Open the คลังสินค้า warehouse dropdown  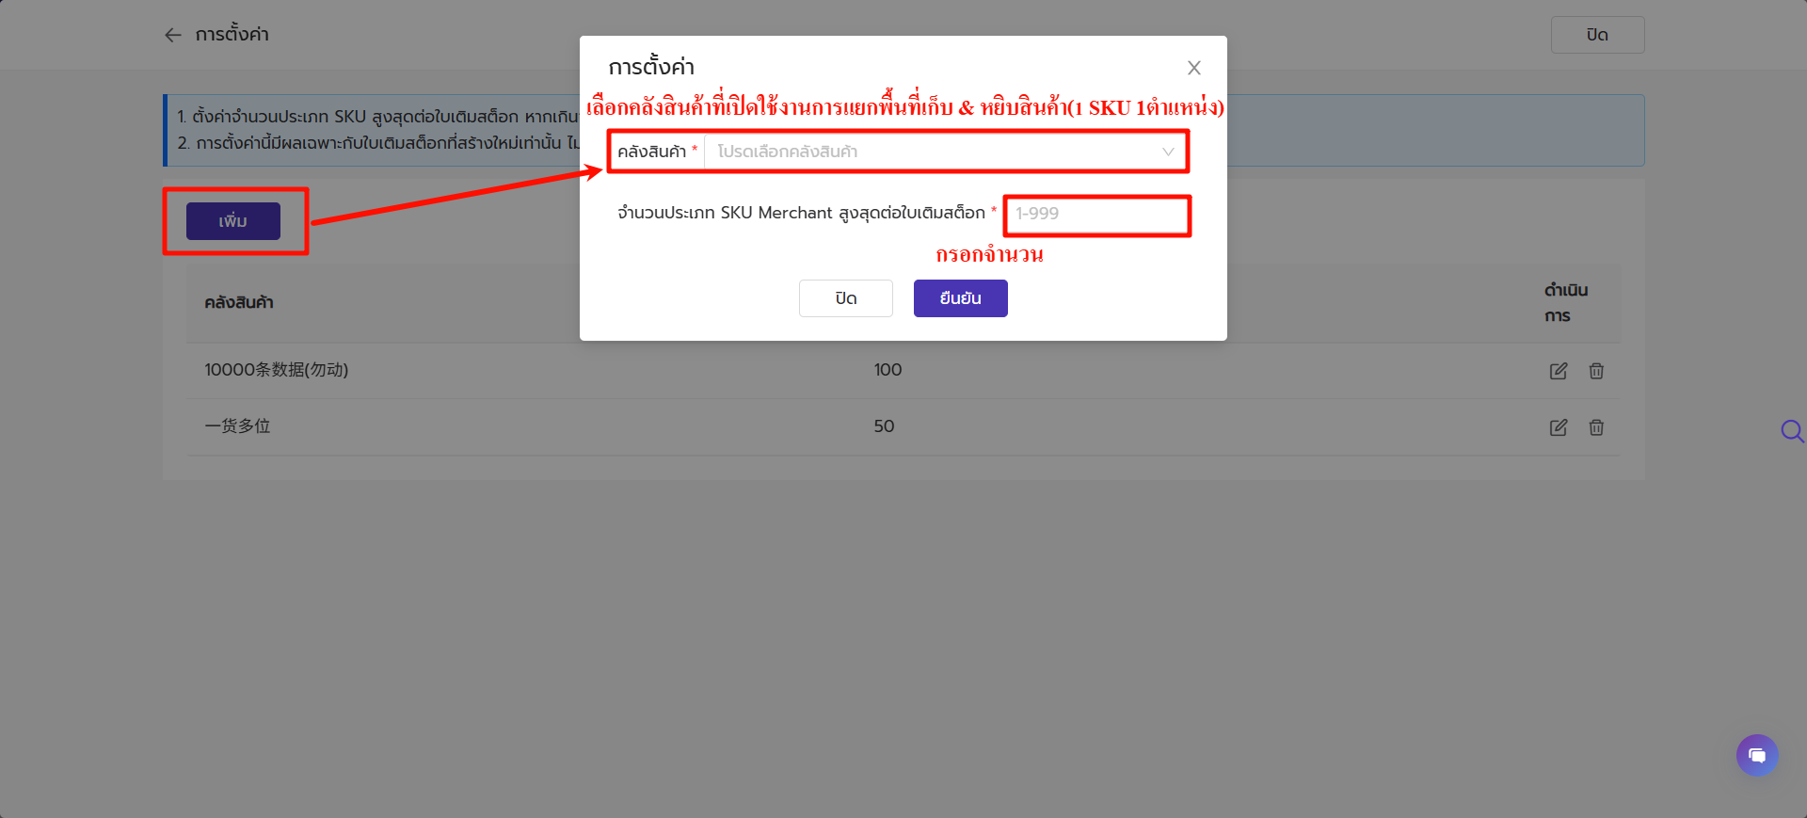tap(946, 152)
